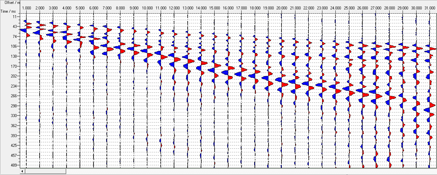Click the "Offset / m" axis title
The width and height of the screenshot is (437, 175).
12,2
